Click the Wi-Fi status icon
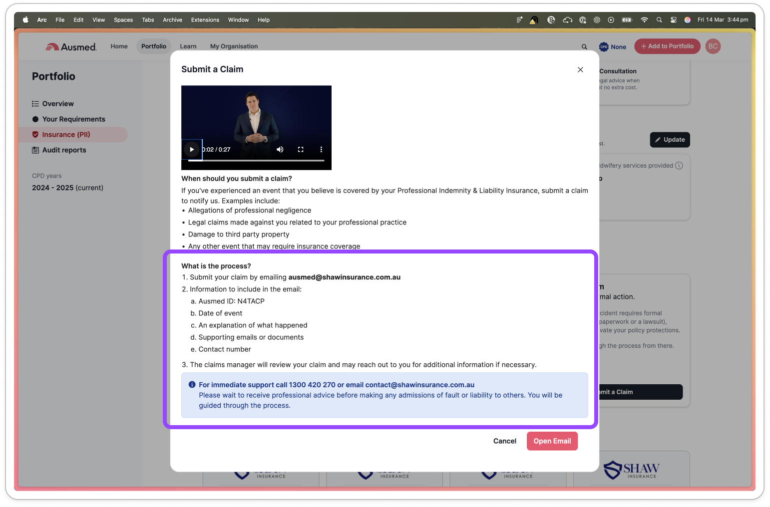The height and width of the screenshot is (507, 770). (644, 20)
